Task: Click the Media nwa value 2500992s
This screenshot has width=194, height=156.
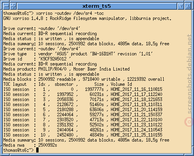Action: point(48,145)
